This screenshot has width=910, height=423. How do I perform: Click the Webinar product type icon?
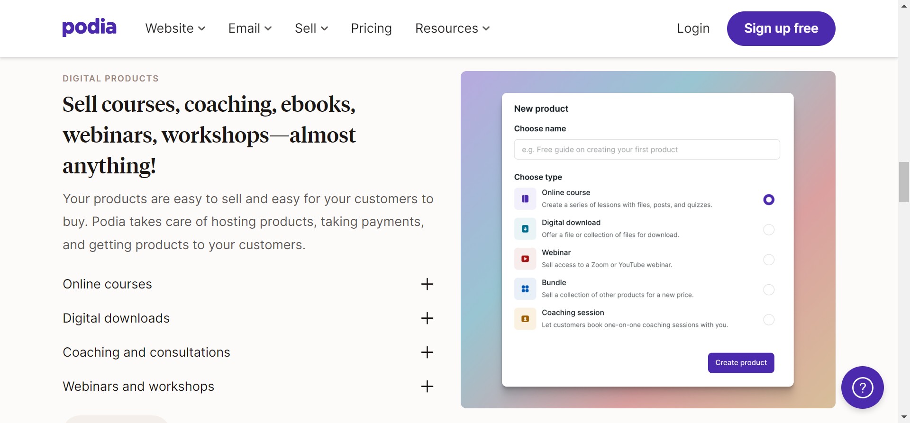tap(525, 259)
